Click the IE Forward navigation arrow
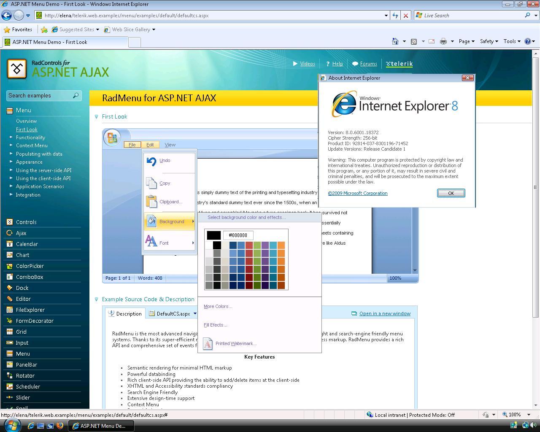The image size is (540, 432). [19, 16]
